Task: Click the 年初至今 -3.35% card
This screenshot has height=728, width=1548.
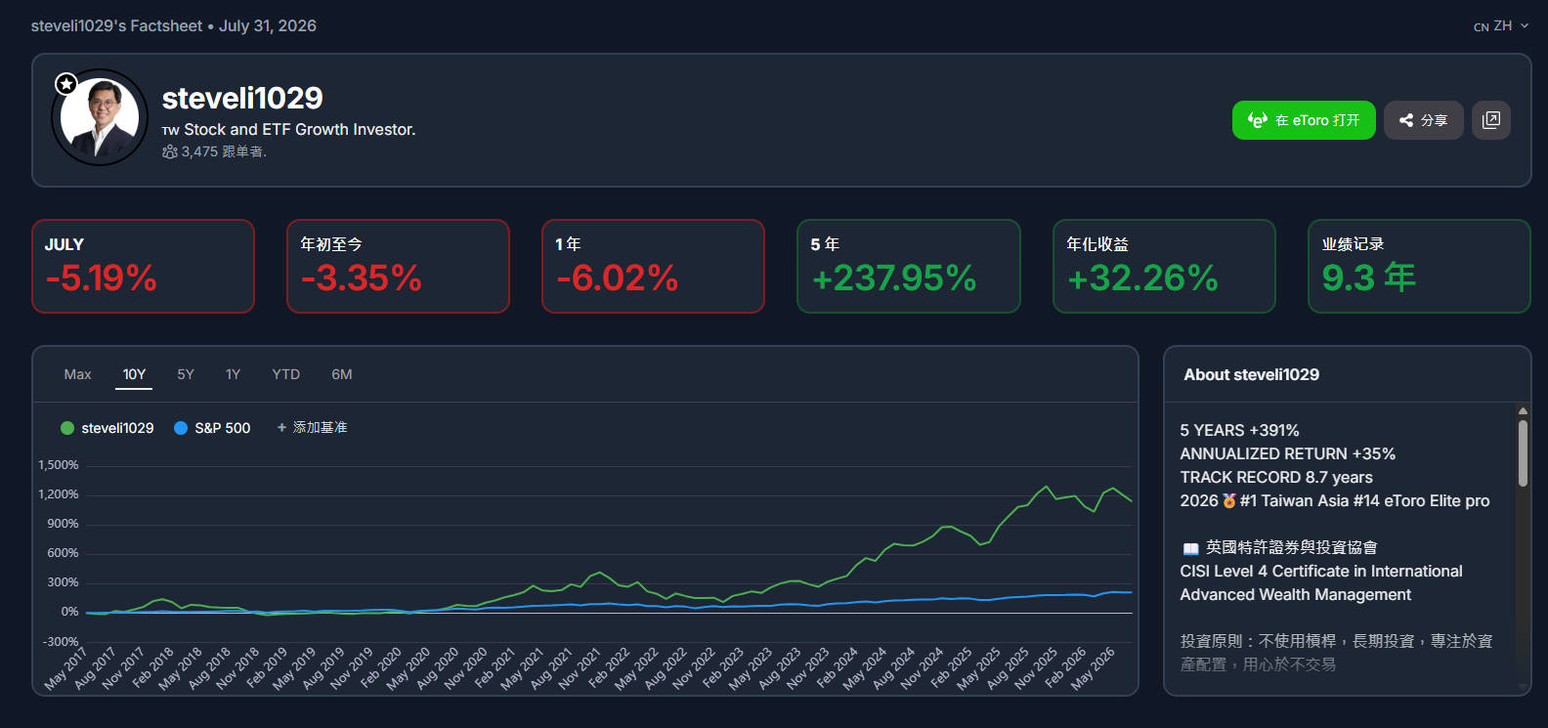Action: (x=398, y=267)
